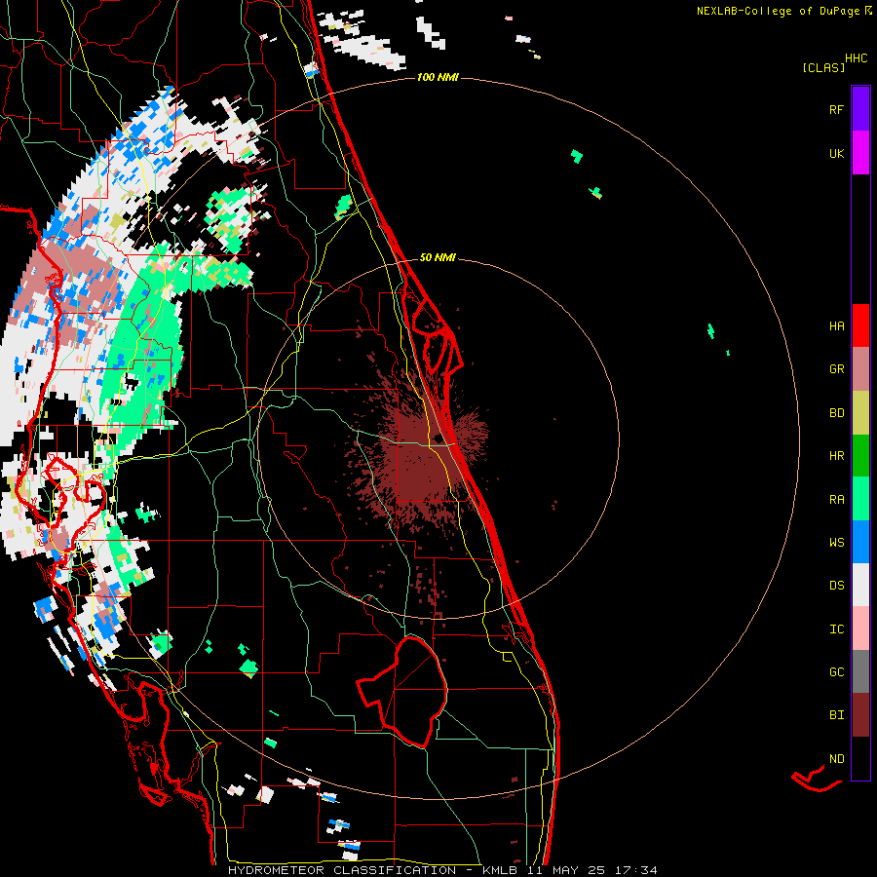Click the DS white legend swatch
Viewport: 877px width, 877px height.
(860, 585)
